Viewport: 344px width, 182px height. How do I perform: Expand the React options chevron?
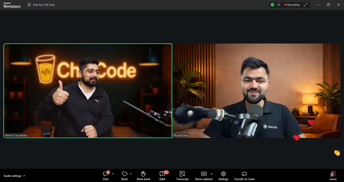(x=131, y=174)
